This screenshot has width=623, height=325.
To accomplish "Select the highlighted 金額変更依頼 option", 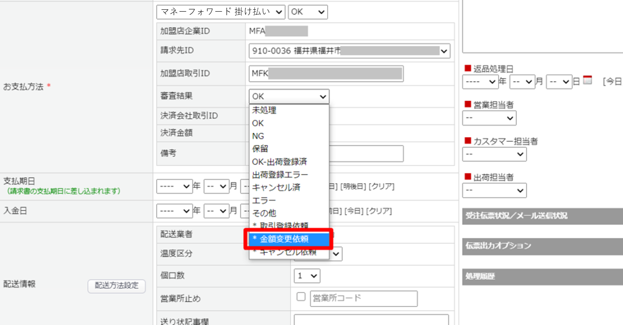I will point(289,239).
